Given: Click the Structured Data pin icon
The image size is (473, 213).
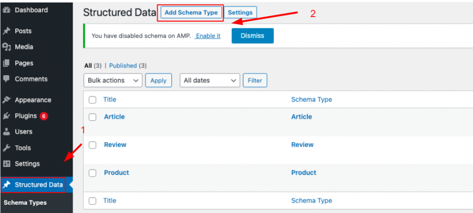Looking at the screenshot, I should pos(6,185).
